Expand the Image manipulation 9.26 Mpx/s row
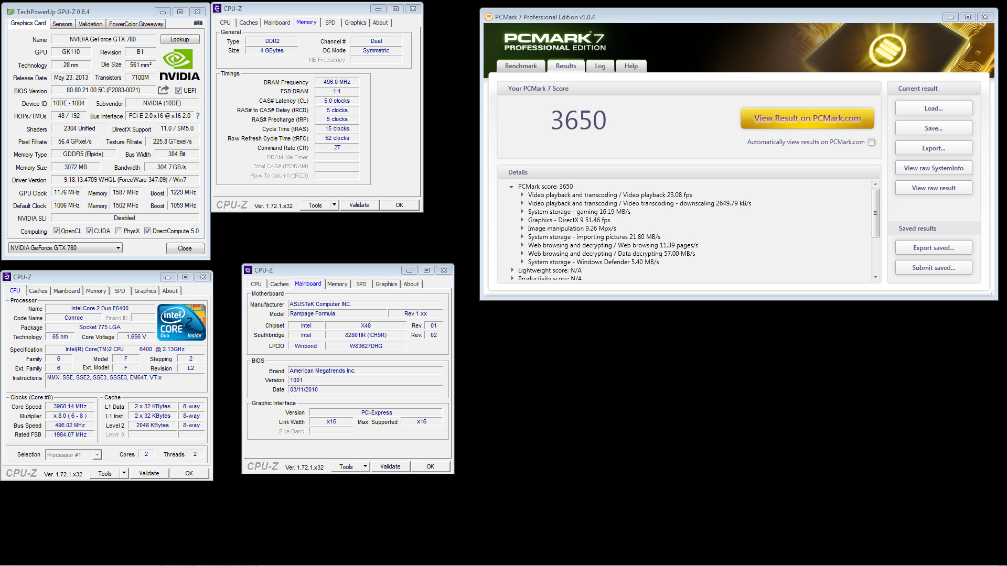The width and height of the screenshot is (1007, 566). (522, 228)
